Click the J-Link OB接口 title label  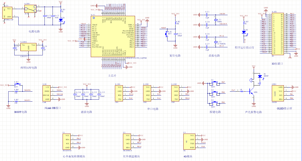click(x=53, y=108)
